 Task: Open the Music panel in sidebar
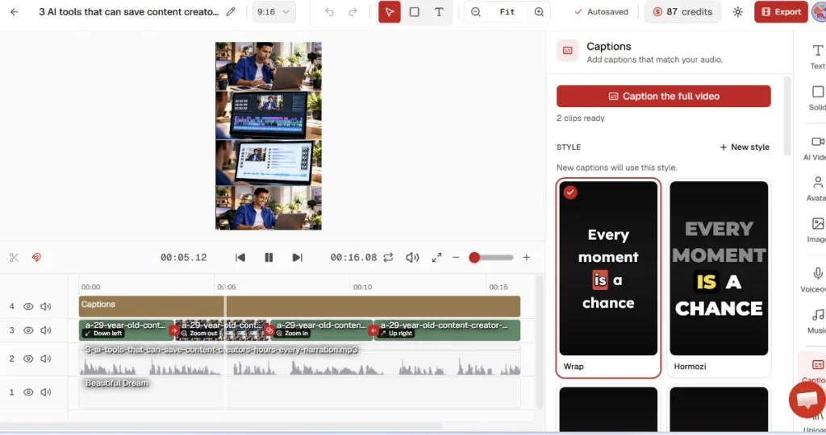click(x=817, y=321)
